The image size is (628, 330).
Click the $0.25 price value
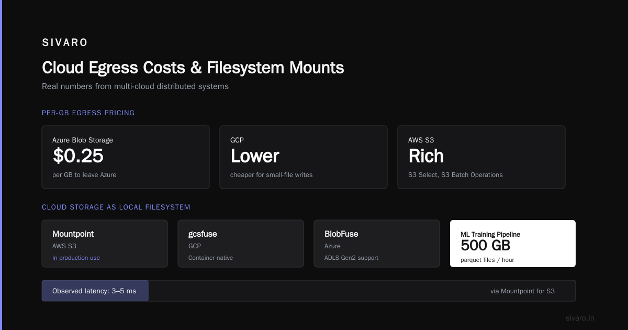pyautogui.click(x=78, y=156)
